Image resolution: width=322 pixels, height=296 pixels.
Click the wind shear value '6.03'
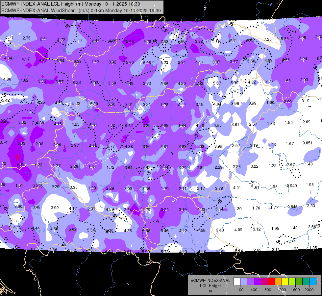point(200,146)
